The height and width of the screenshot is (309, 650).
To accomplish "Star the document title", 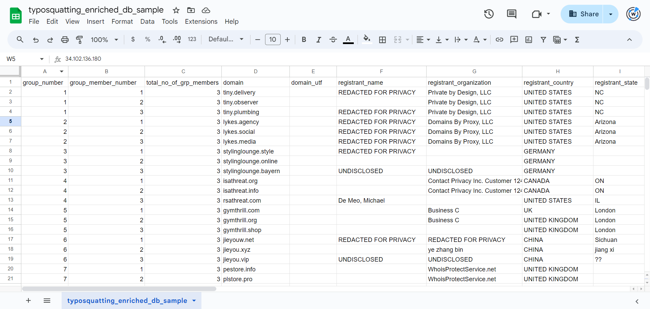I will (176, 10).
